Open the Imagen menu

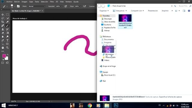click(x=24, y=2)
